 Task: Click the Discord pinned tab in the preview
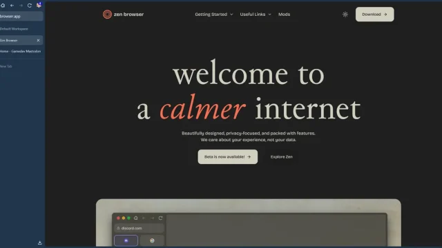(x=126, y=240)
